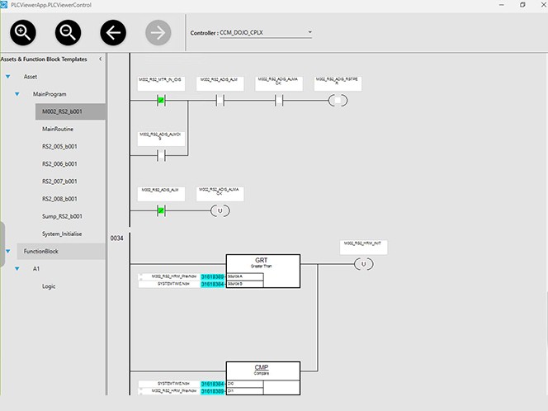Go back with the left arrow button
The height and width of the screenshot is (411, 548).
tap(113, 33)
